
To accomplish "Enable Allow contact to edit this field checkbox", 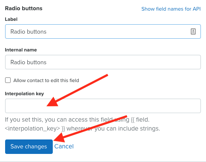I will point(8,80).
